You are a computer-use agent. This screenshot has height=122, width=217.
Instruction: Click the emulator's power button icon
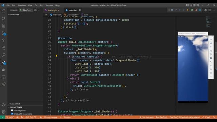pyautogui.click(x=211, y=40)
